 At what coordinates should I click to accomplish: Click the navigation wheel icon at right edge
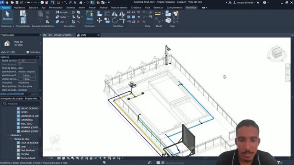click(x=288, y=68)
